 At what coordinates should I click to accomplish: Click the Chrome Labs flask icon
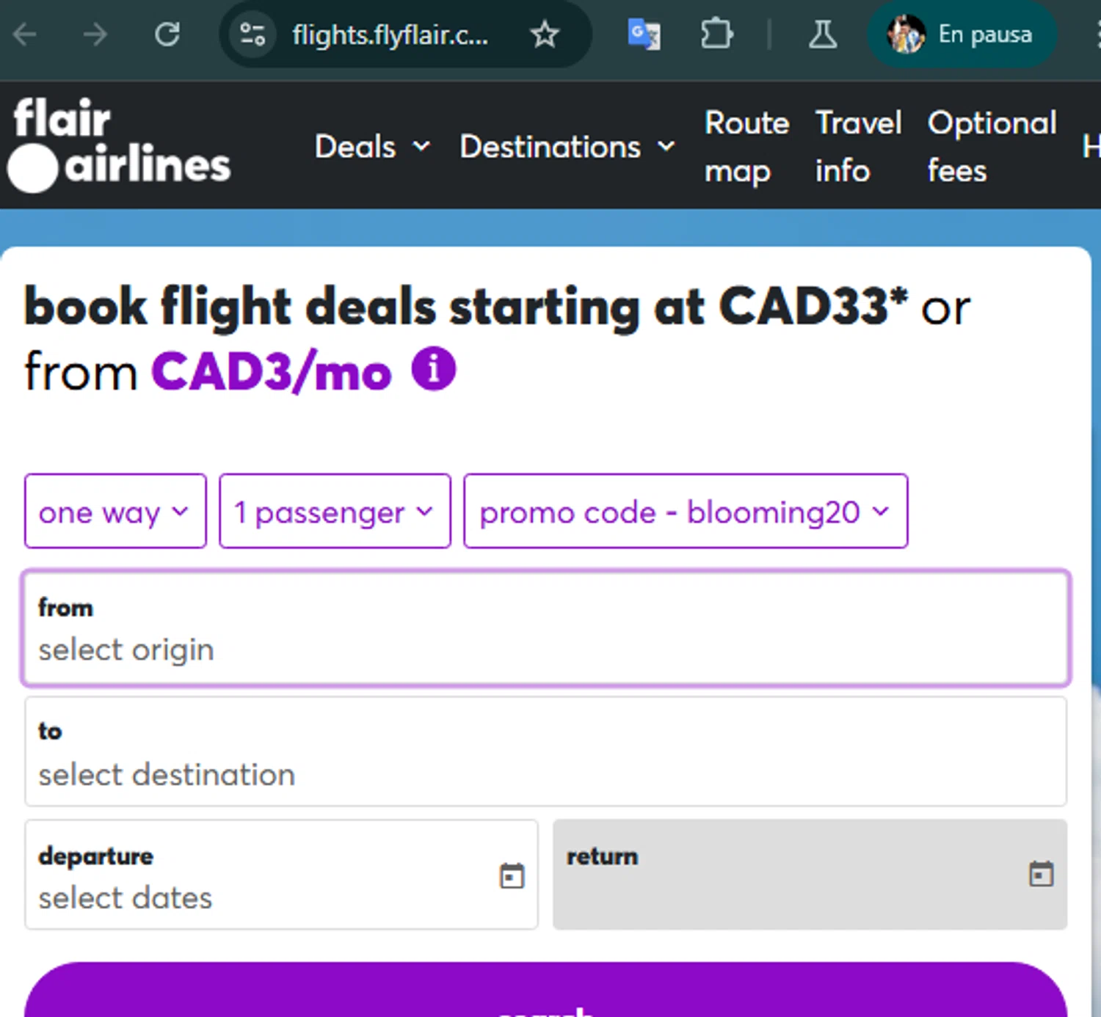(x=822, y=34)
